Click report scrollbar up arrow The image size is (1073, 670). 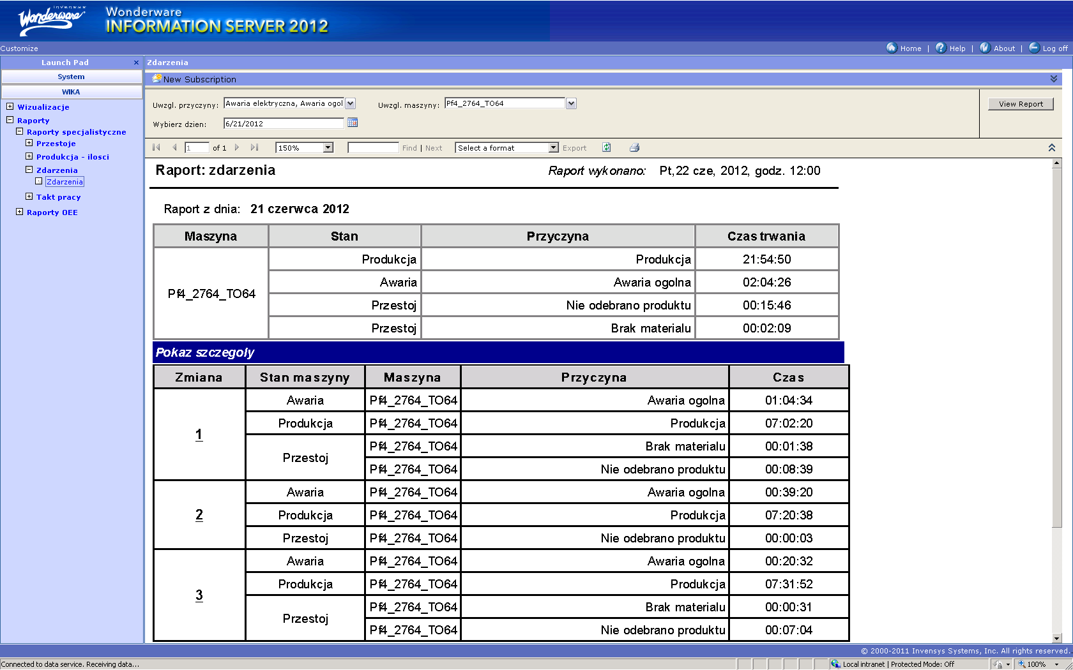tap(1056, 163)
